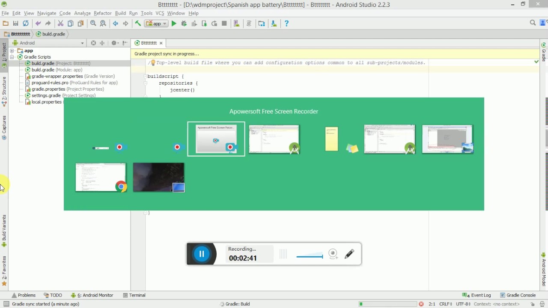Collapse the repositories code fold marker
Image resolution: width=548 pixels, height=308 pixels.
tap(145, 83)
